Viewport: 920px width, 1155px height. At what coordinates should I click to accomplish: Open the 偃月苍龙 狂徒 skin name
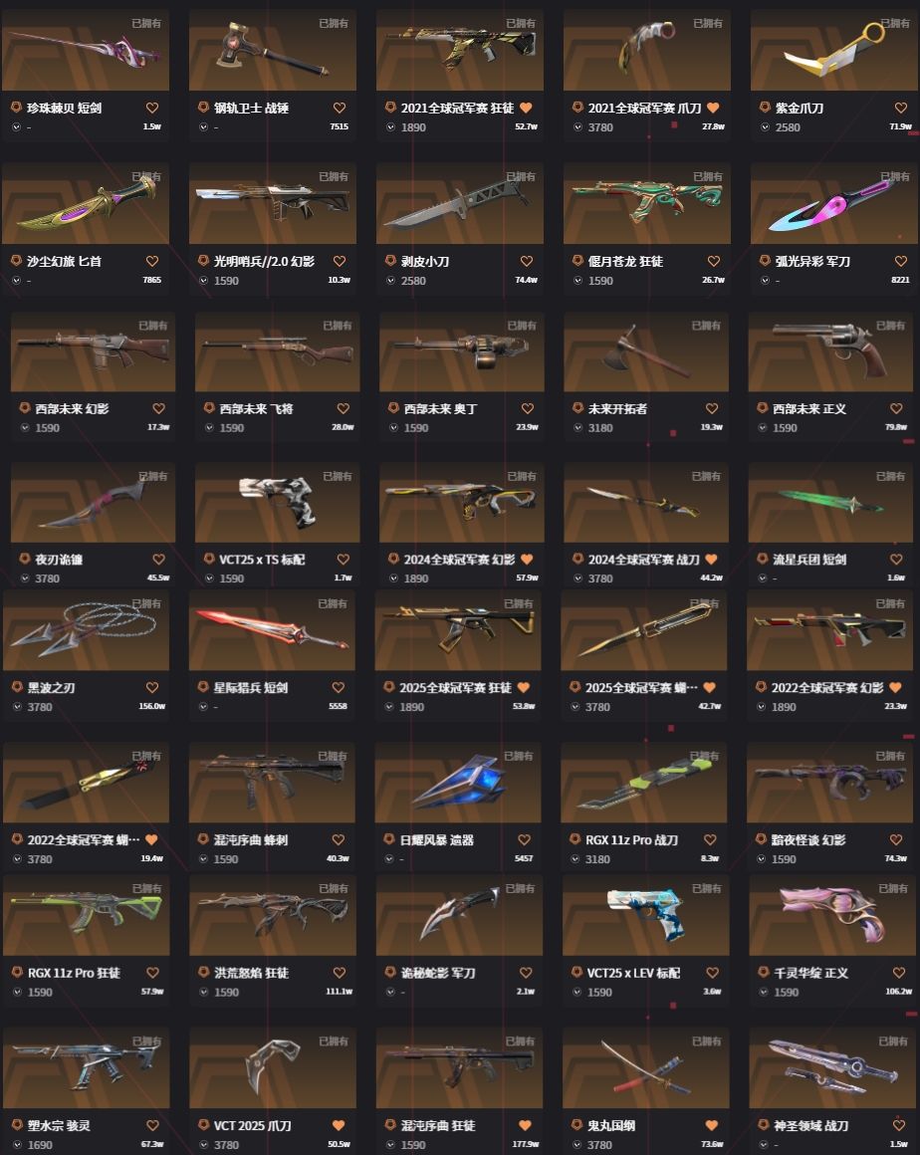click(x=625, y=261)
